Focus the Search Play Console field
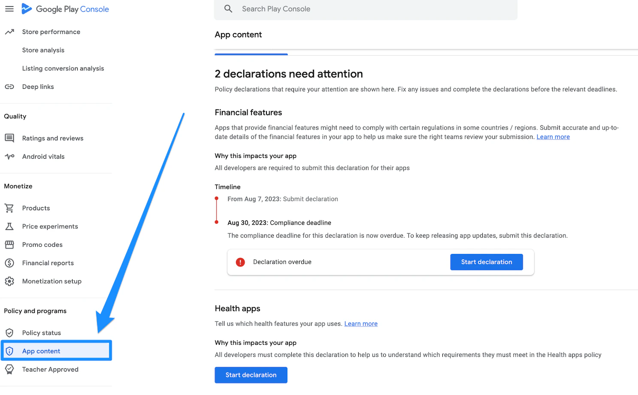Screen dimensions: 638x395 [x=366, y=9]
